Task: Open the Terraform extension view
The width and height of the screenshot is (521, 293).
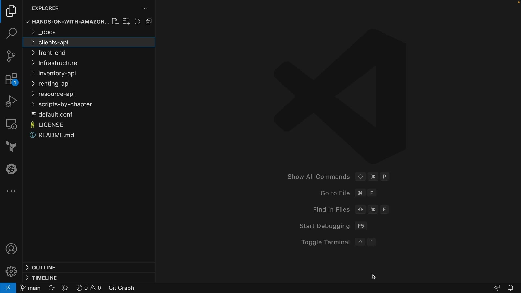Action: (x=11, y=146)
